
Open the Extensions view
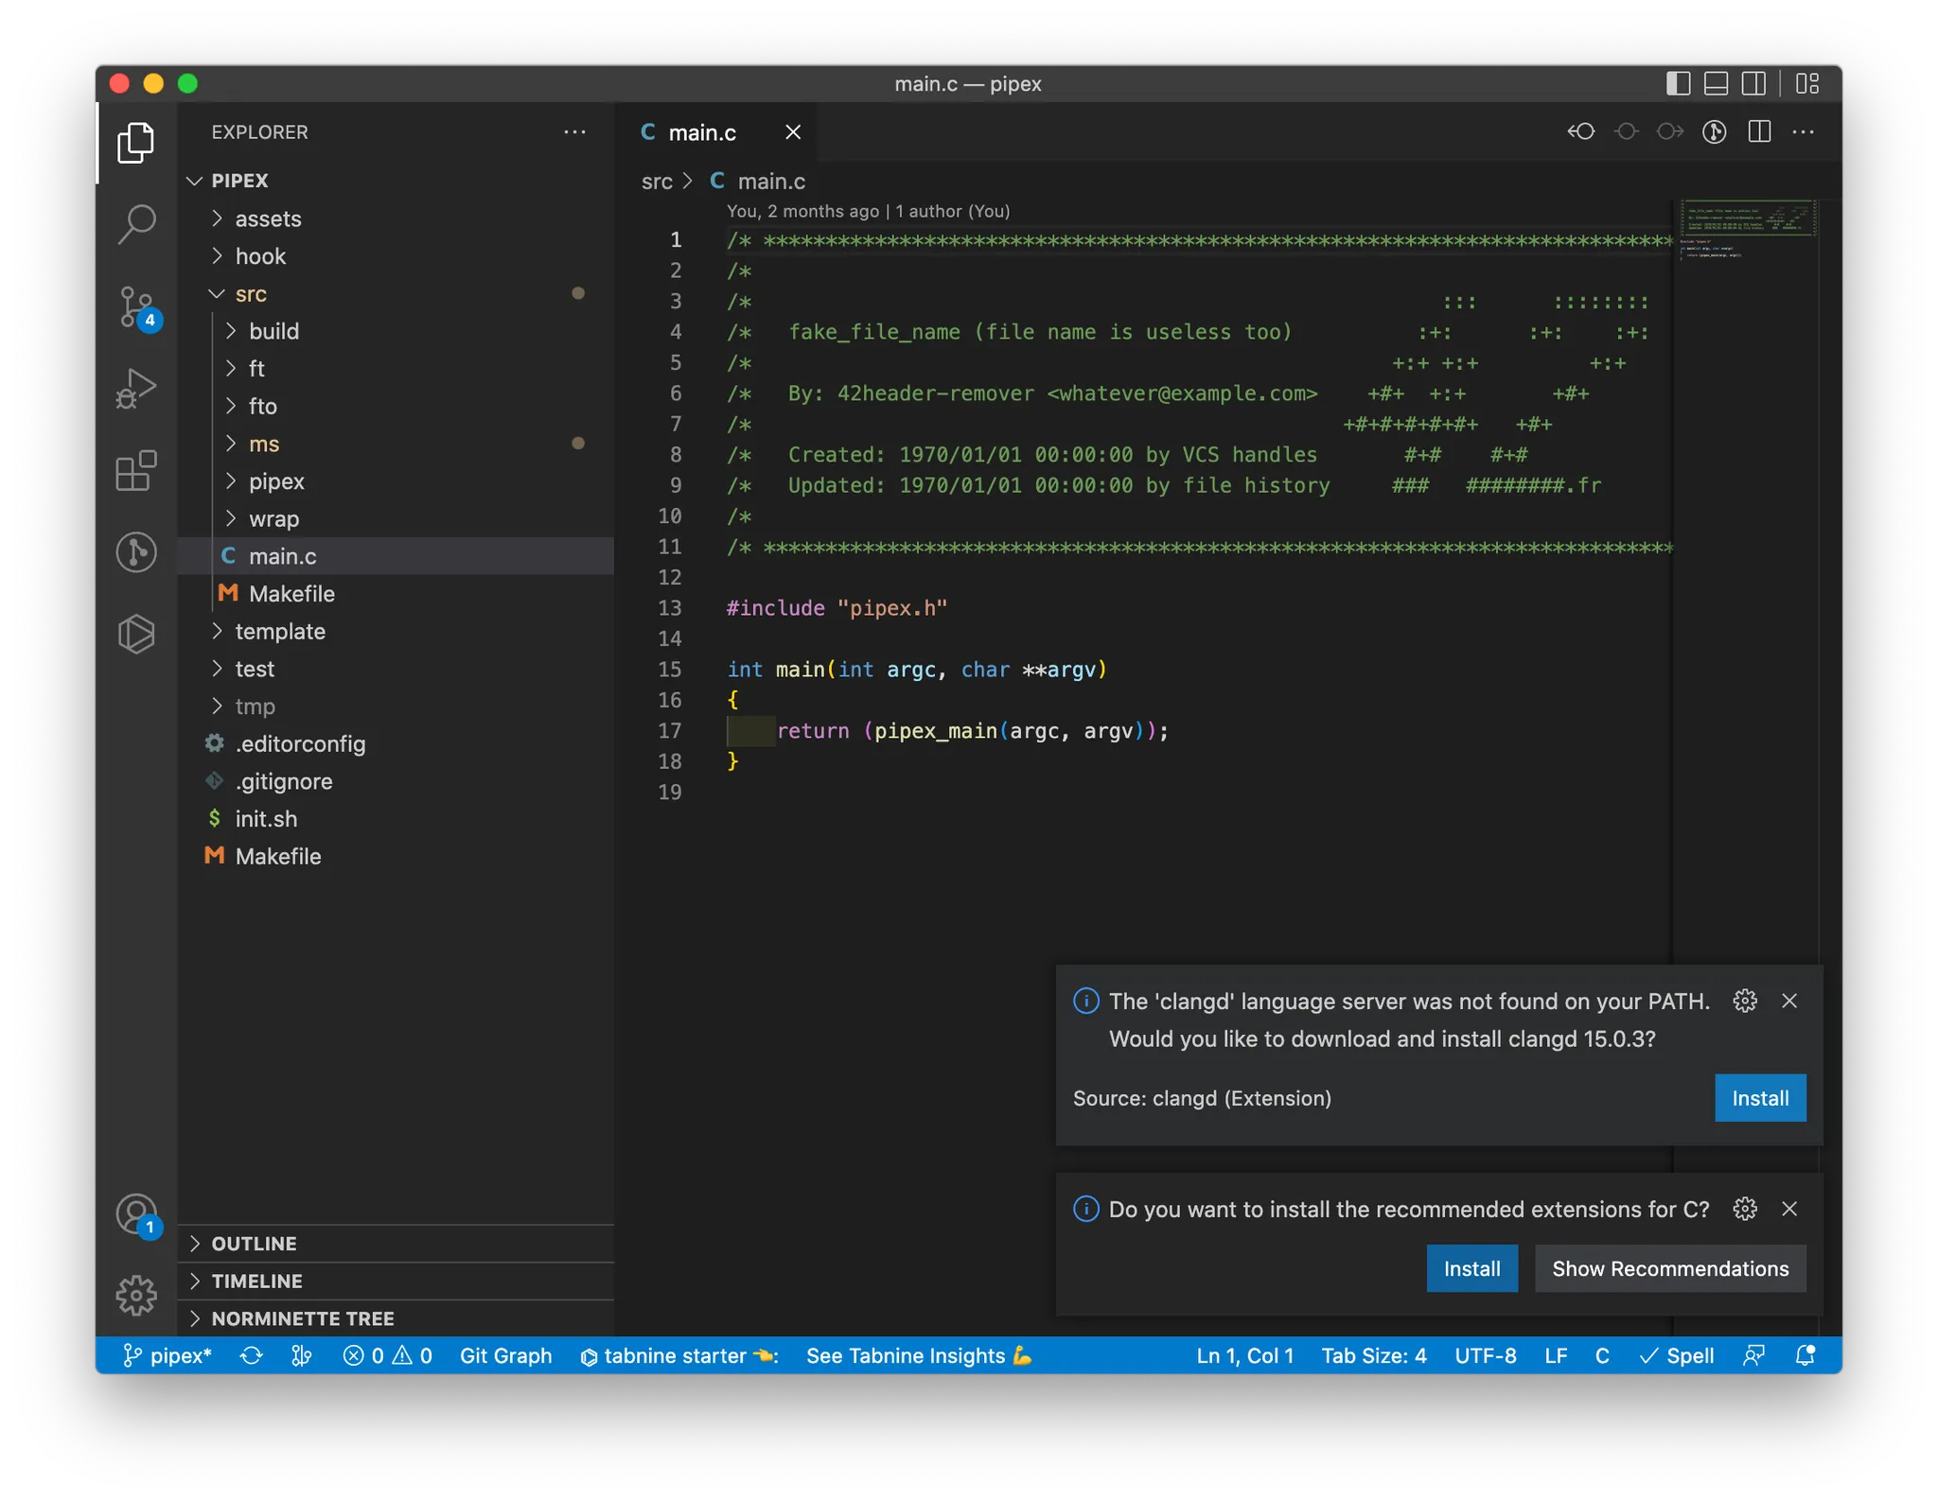[136, 470]
